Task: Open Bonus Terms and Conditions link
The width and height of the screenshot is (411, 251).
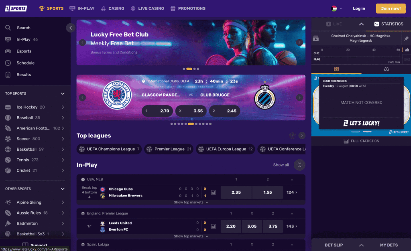Action: pyautogui.click(x=114, y=53)
